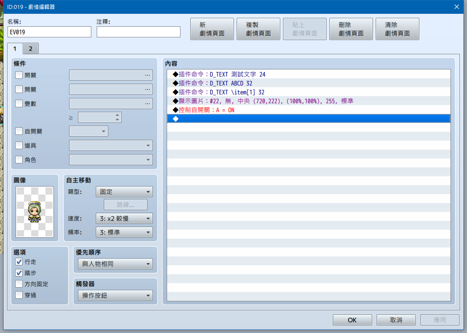Image resolution: width=467 pixels, height=333 pixels.
Task: Switch to event page tab 2
Action: click(x=30, y=49)
